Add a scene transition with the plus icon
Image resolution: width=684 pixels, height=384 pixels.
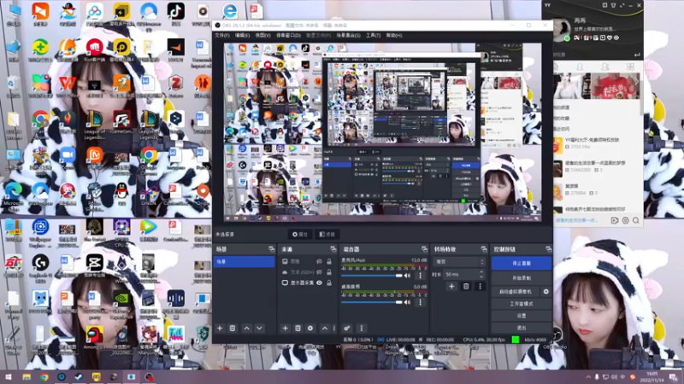point(452,287)
